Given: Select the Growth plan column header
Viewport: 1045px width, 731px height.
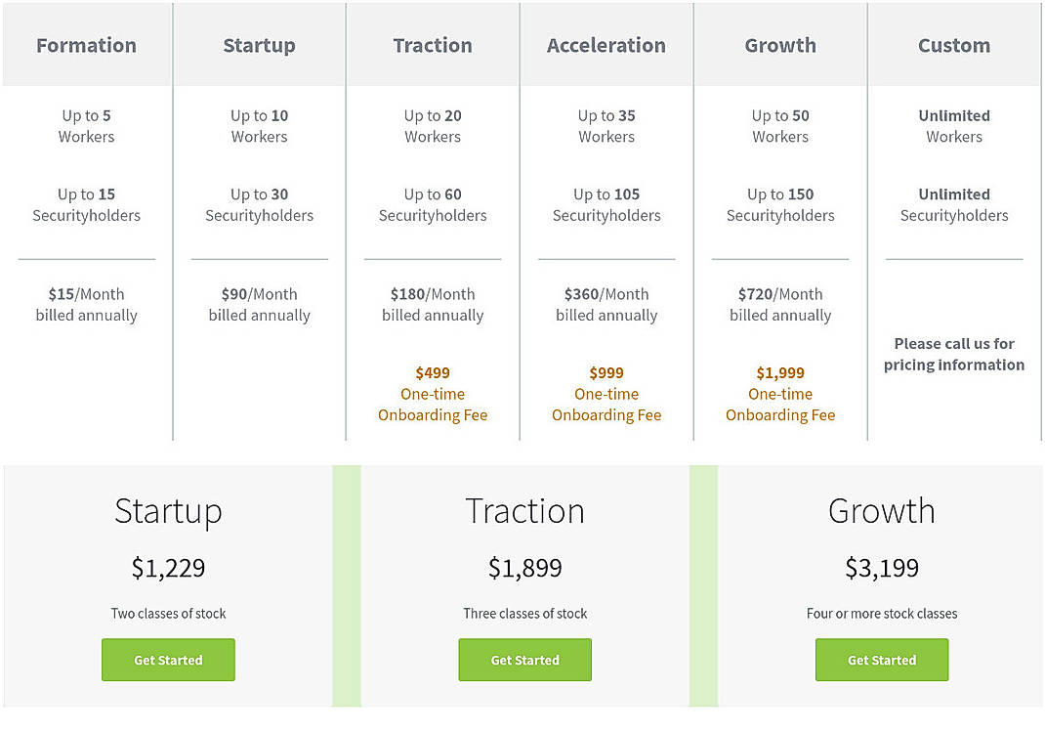Looking at the screenshot, I should point(779,45).
